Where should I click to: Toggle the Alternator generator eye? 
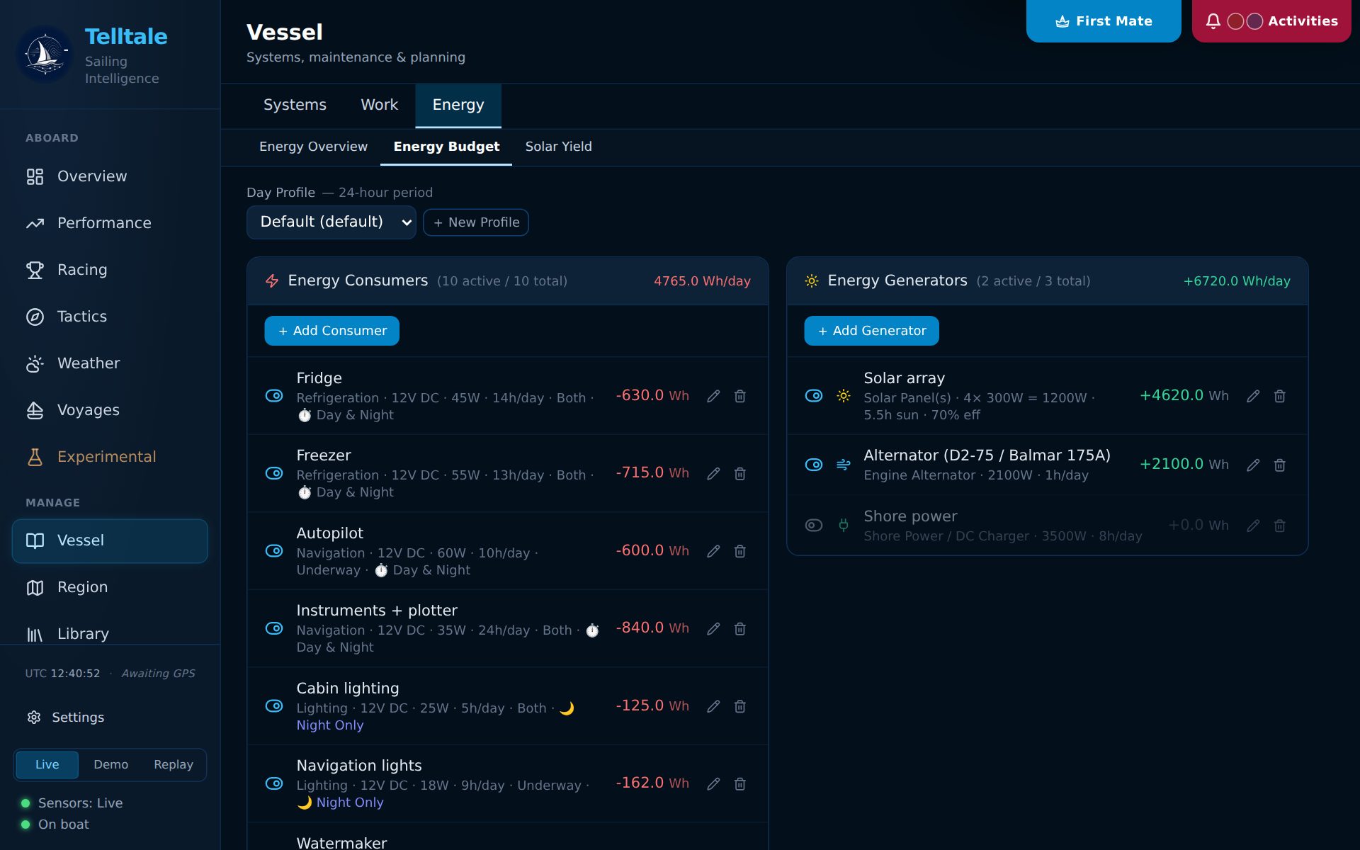[x=814, y=465]
